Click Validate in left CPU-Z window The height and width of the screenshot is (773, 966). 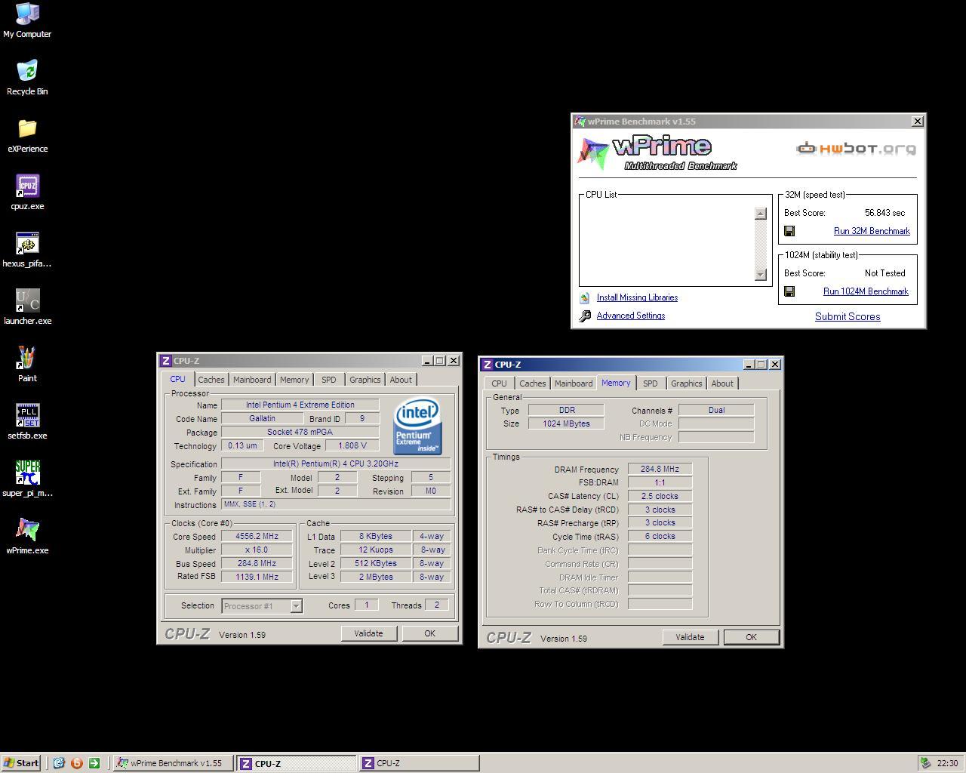click(369, 633)
